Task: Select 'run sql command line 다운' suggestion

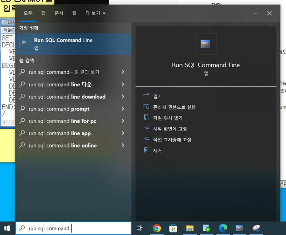Action: click(73, 85)
